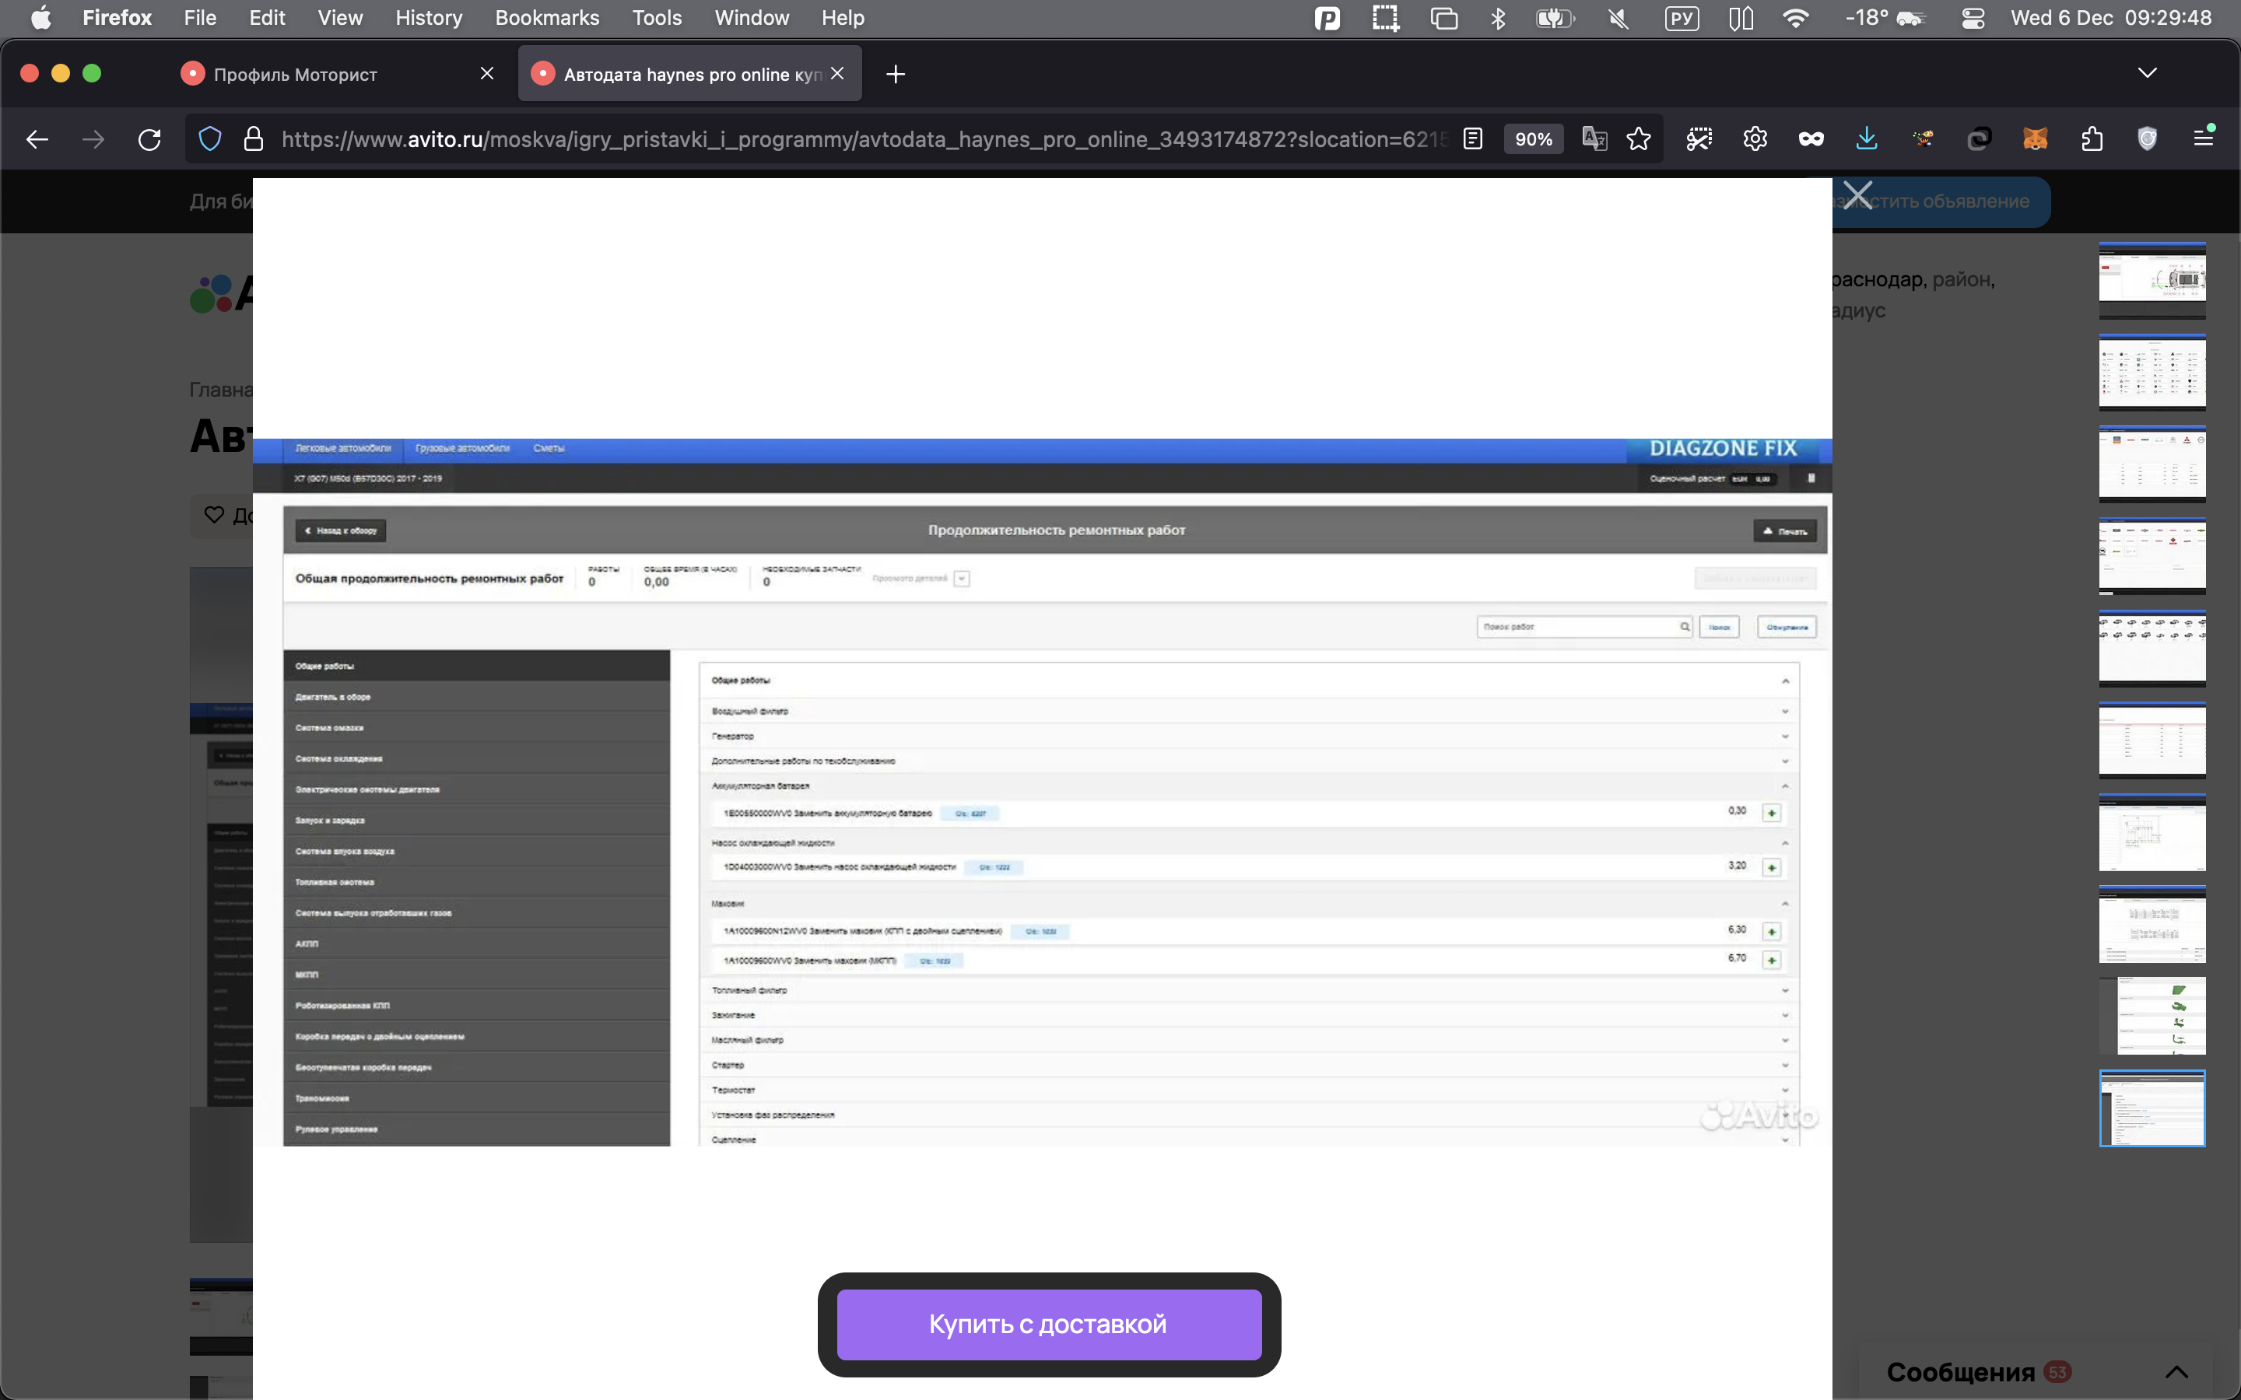Open the Firefox hamburger application menu
This screenshot has width=2241, height=1400.
[2204, 138]
